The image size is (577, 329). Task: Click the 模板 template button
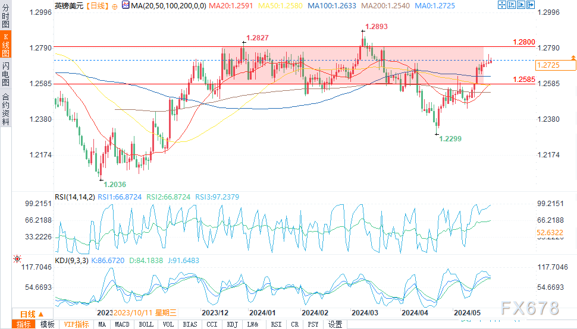coord(47,324)
